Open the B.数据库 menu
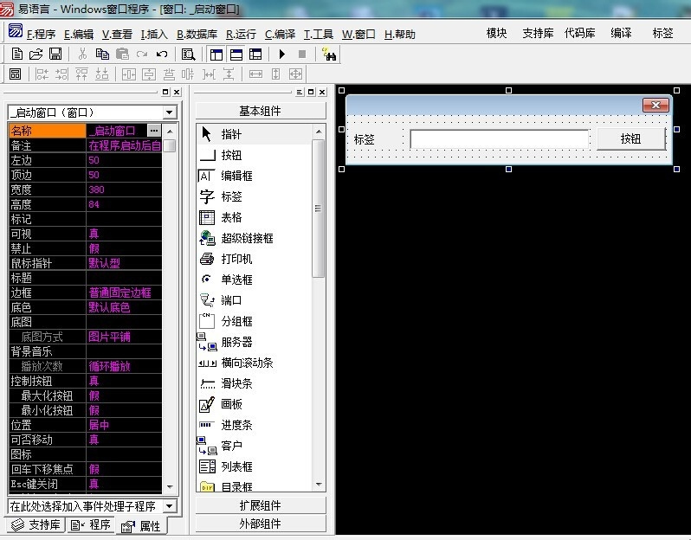 click(197, 34)
